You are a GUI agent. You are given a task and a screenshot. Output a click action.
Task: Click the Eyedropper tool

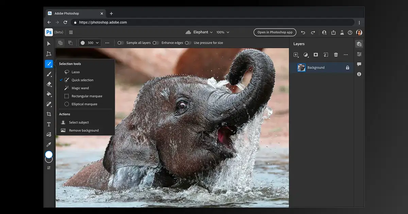point(49,144)
